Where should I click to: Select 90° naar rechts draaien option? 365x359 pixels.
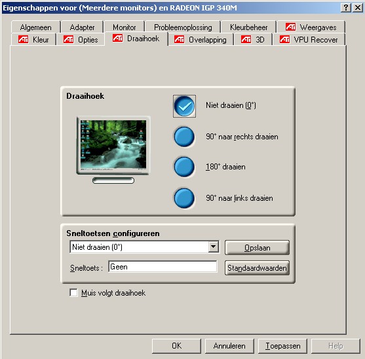(x=184, y=137)
